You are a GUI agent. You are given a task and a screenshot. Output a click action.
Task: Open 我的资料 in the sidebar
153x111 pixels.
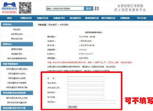click(x=17, y=29)
